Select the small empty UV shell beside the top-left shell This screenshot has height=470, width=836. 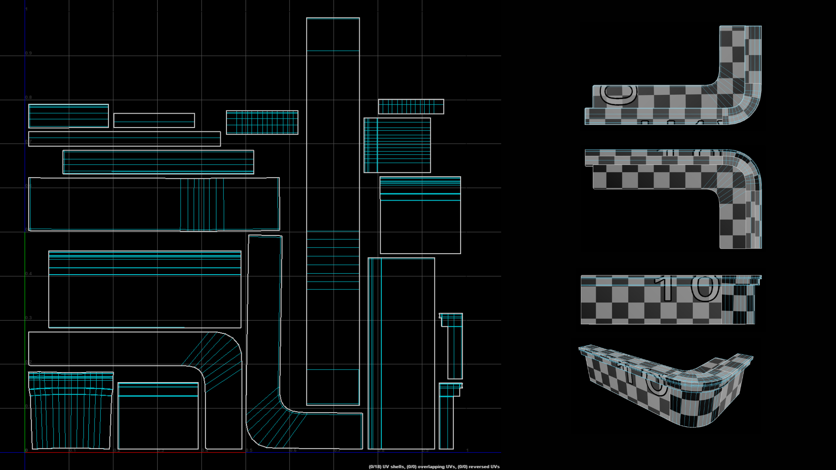click(154, 121)
